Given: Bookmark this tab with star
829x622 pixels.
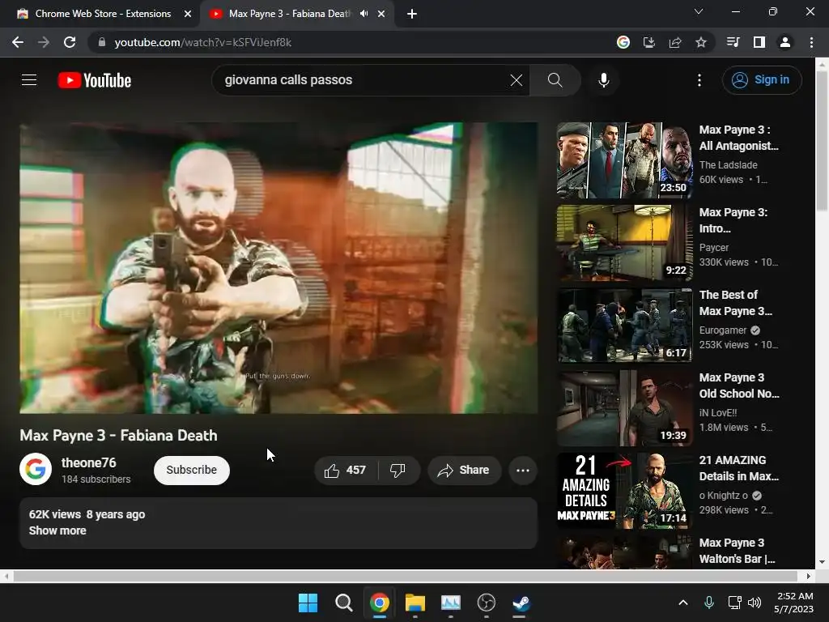Looking at the screenshot, I should (x=701, y=42).
